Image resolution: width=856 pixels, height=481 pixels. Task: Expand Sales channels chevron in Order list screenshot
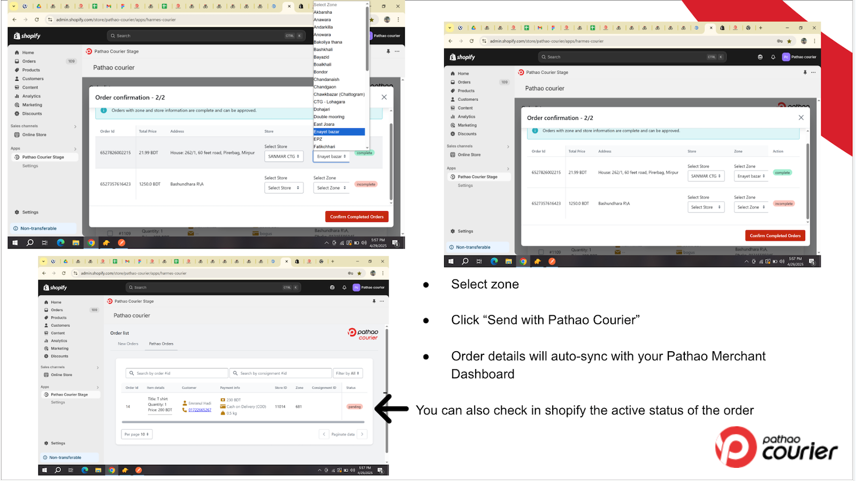pos(97,367)
